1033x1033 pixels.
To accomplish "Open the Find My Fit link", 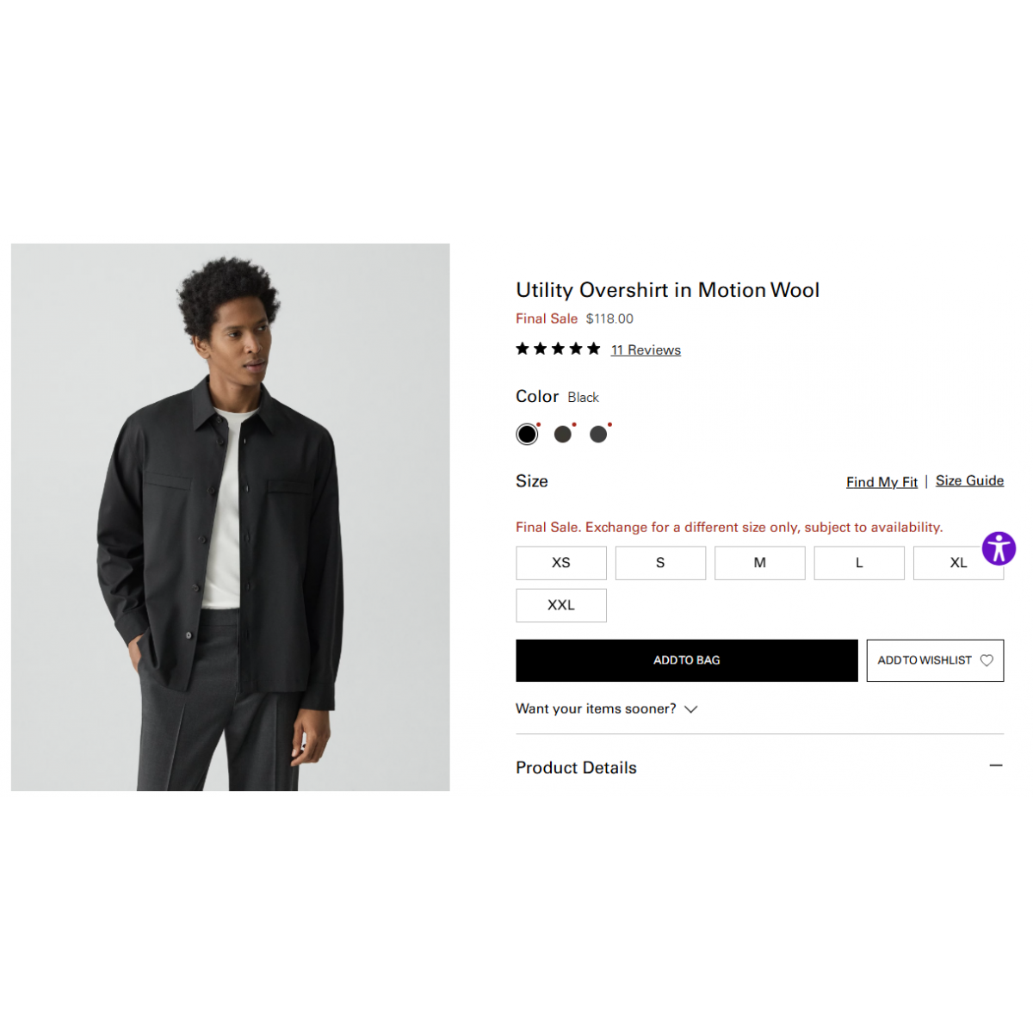I will pyautogui.click(x=881, y=482).
